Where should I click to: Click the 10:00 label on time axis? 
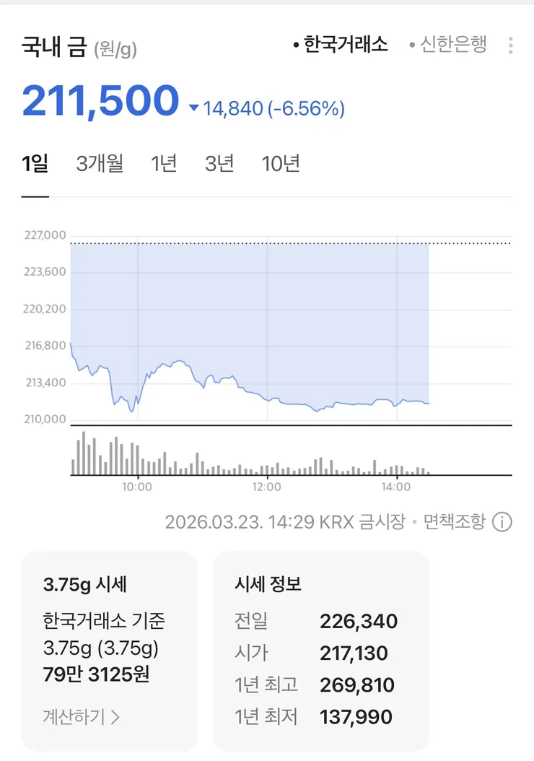(137, 487)
